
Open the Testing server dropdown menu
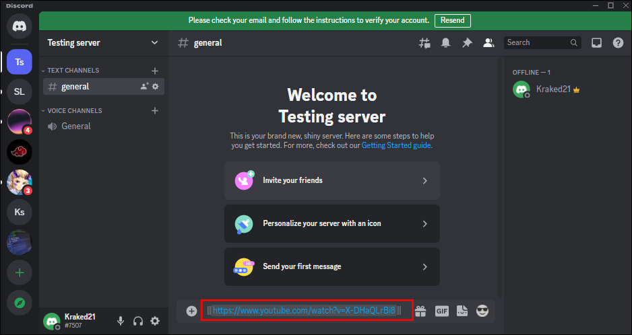(154, 42)
